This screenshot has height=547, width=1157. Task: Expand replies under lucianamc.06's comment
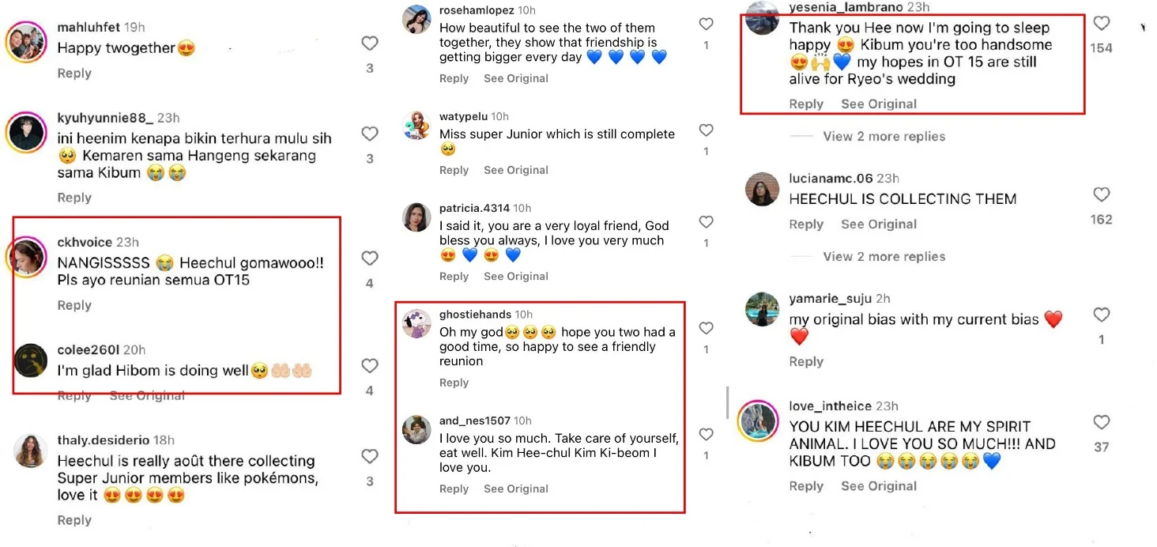click(x=884, y=257)
